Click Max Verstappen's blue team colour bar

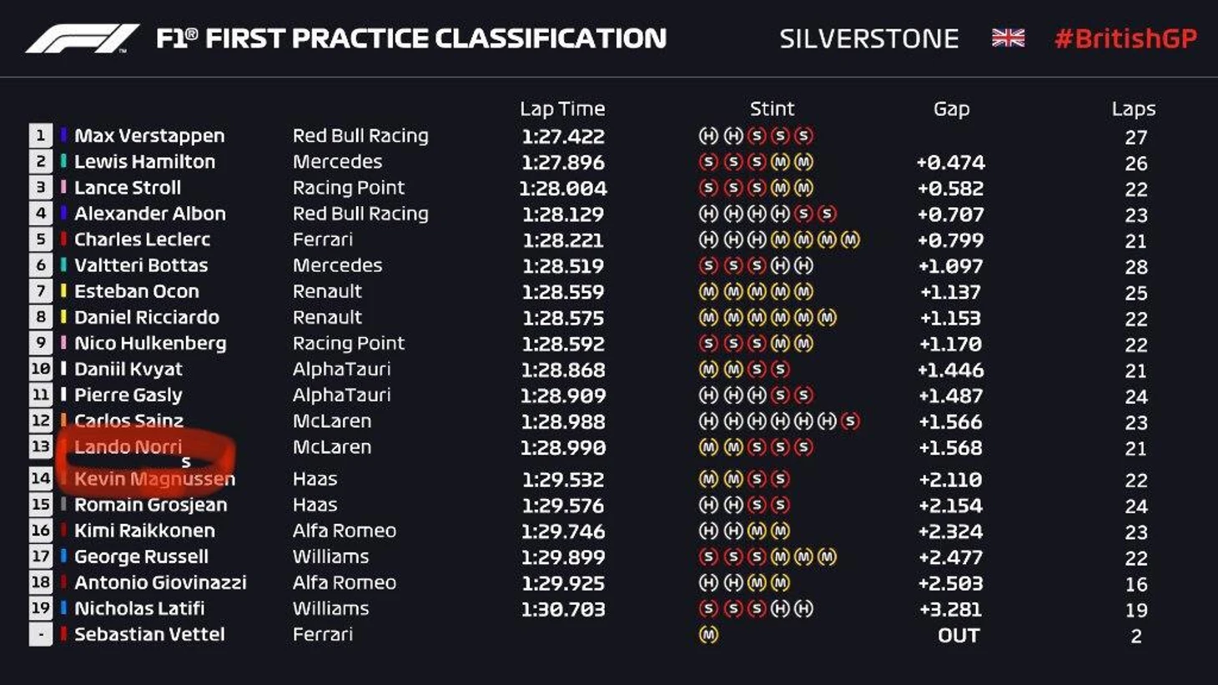63,135
